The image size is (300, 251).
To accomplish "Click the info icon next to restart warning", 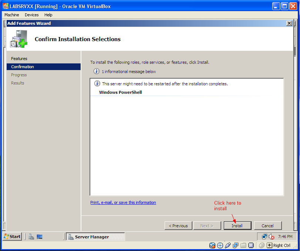I will 97,83.
